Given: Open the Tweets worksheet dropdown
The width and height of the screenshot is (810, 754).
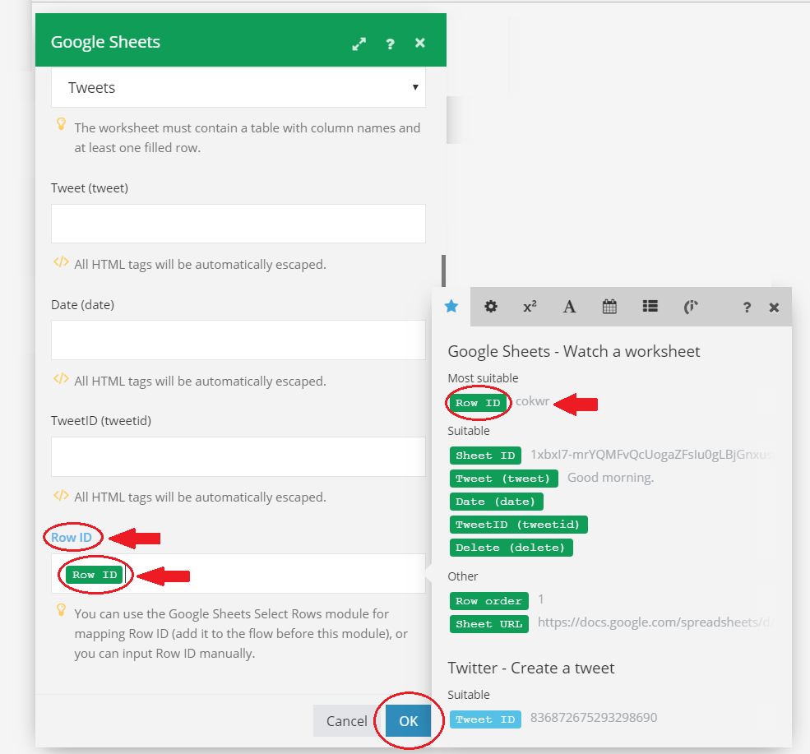Looking at the screenshot, I should pos(238,87).
